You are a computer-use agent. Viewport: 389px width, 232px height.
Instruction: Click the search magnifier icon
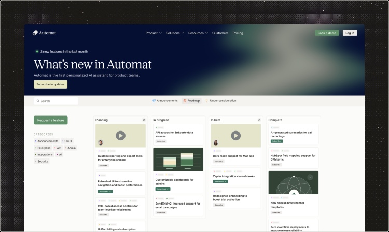tap(38, 101)
